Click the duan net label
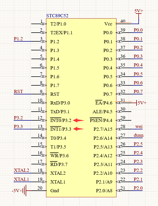The image size is (158, 206). point(138,135)
